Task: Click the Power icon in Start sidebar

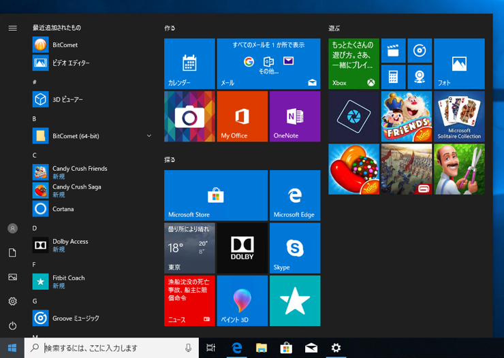Action: 12,325
